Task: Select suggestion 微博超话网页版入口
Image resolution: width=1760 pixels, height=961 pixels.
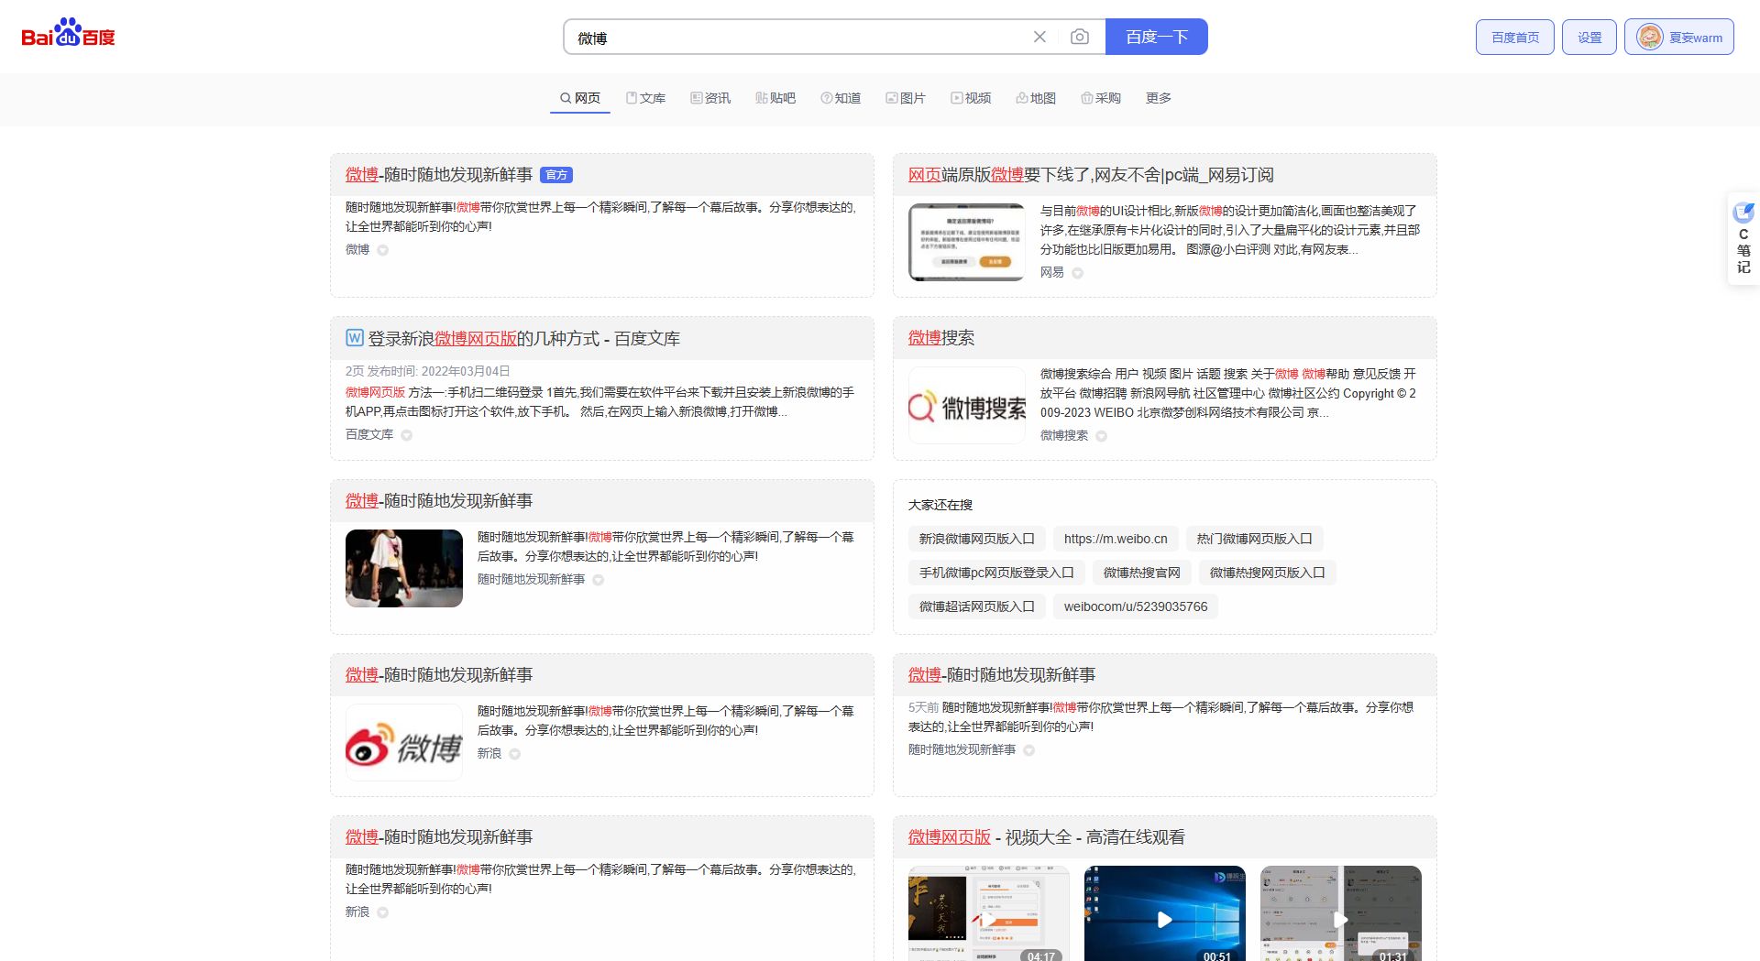Action: coord(976,606)
